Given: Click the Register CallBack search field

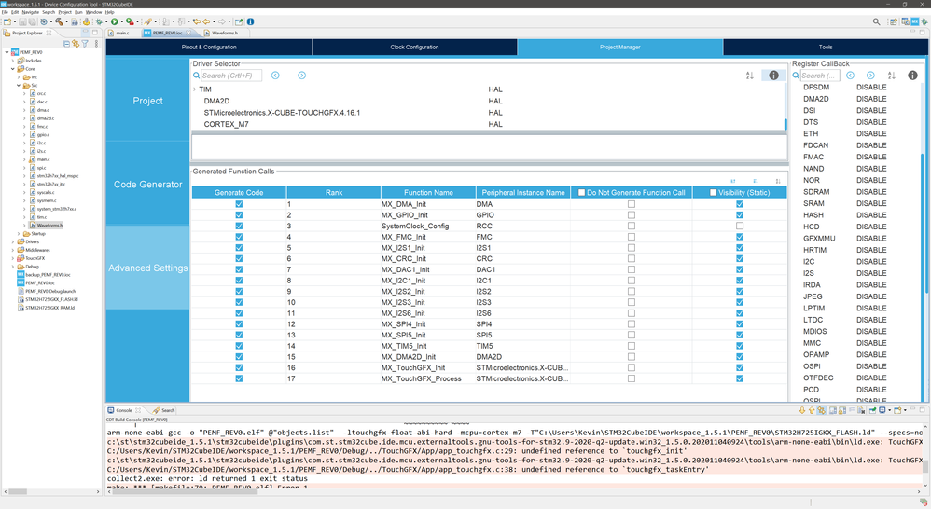Looking at the screenshot, I should [x=819, y=76].
